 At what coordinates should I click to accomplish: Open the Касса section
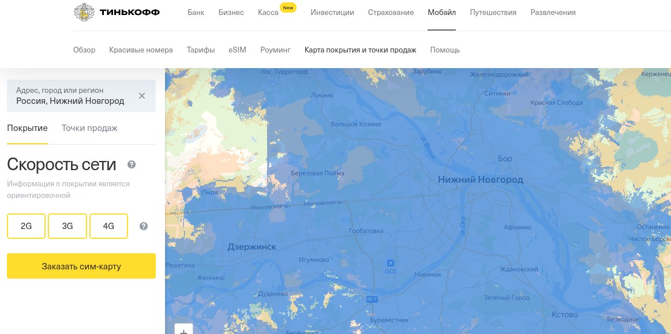click(x=268, y=12)
